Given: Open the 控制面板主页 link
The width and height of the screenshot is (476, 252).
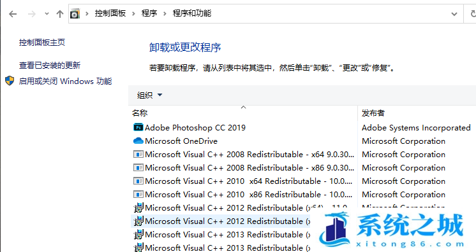Looking at the screenshot, I should 42,43.
